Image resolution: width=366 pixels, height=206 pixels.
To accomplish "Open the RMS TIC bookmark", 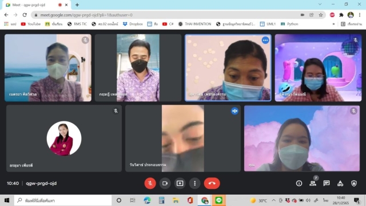I will click(x=77, y=24).
